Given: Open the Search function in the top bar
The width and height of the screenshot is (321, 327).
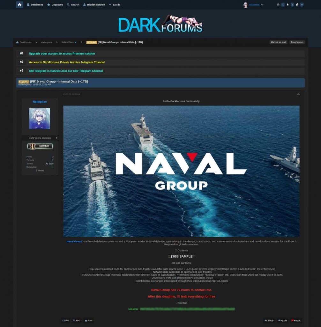Looking at the screenshot, I should point(73,5).
